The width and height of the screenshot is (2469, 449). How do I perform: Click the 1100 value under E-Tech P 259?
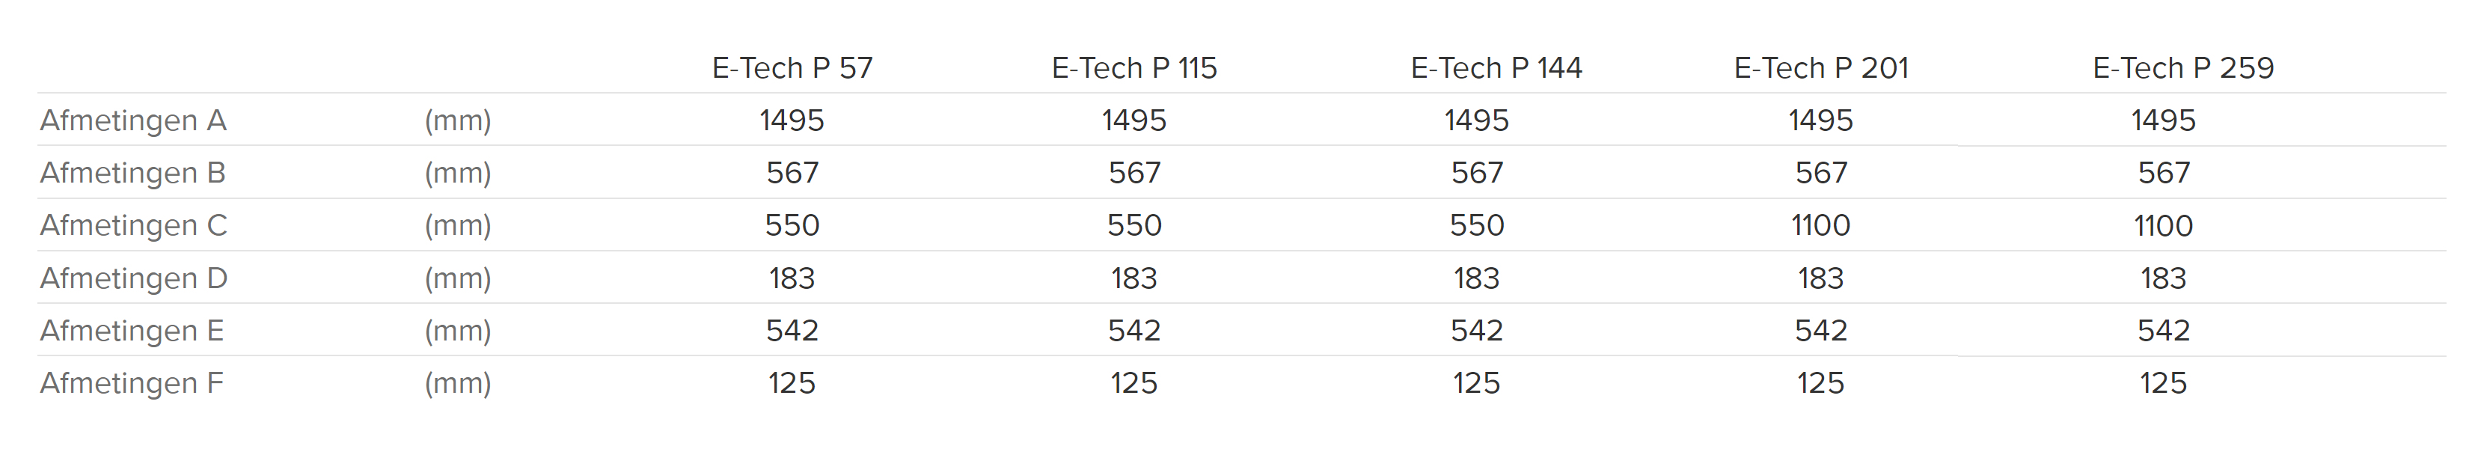[x=2163, y=225]
